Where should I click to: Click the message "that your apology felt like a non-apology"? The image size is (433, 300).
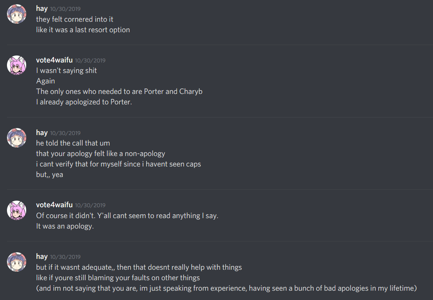[x=100, y=154]
